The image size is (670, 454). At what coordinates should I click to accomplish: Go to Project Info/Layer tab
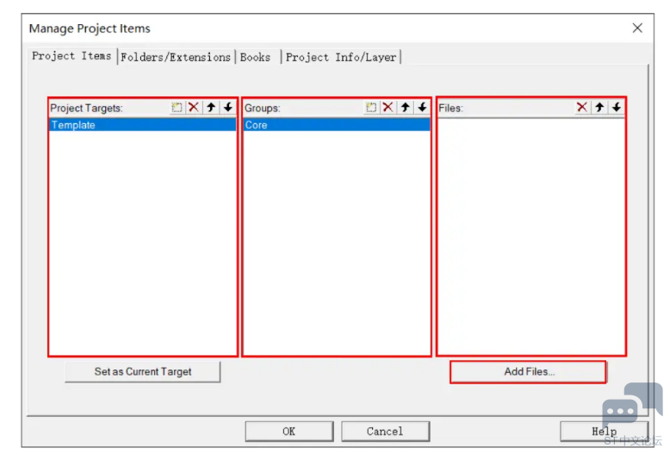(341, 57)
